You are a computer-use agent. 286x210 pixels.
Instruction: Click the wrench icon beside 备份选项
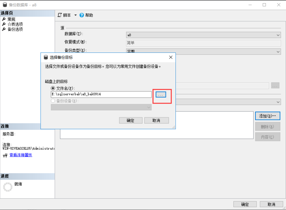coord(4,29)
